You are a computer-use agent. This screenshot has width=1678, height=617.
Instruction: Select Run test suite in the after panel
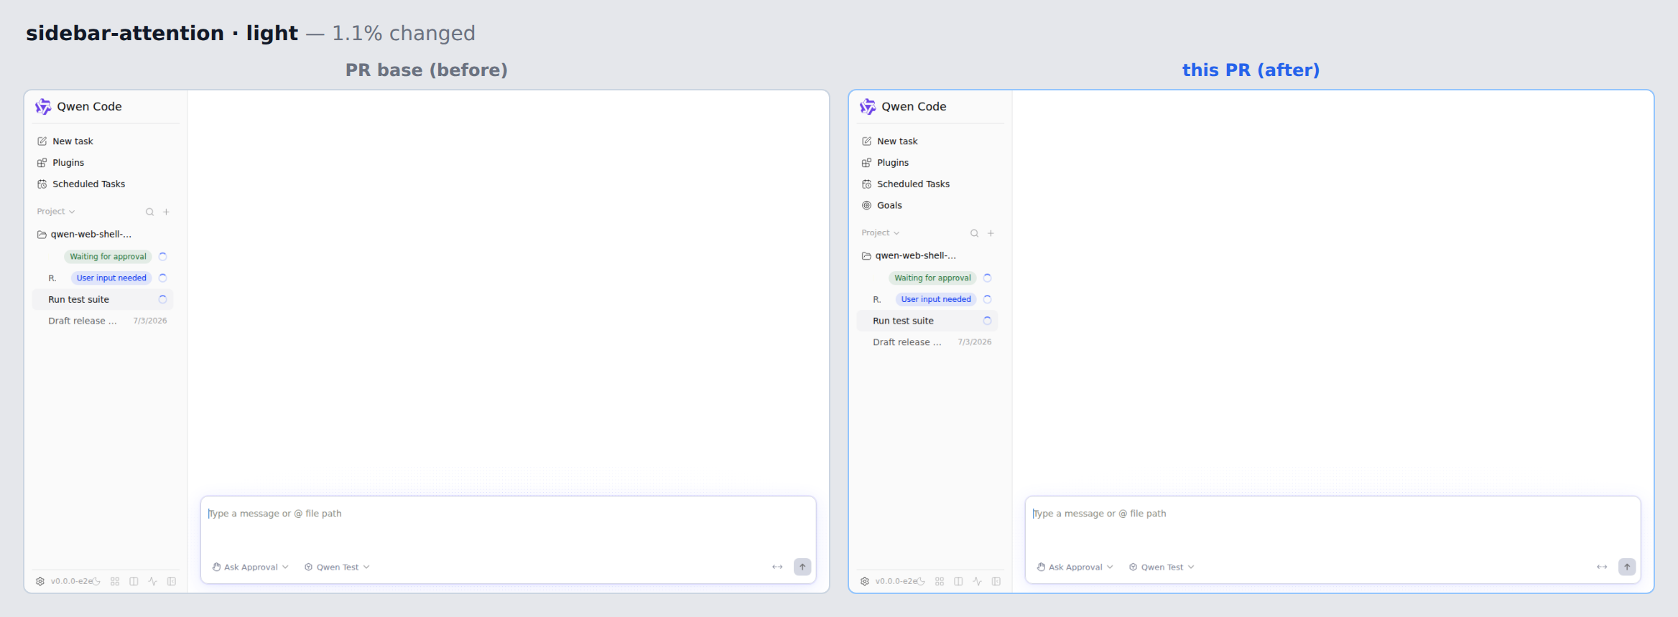pos(927,321)
